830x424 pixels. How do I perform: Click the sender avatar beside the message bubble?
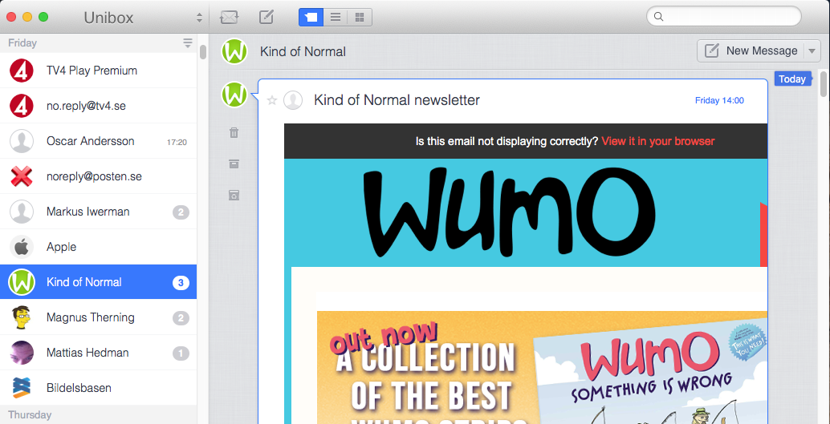coord(234,95)
